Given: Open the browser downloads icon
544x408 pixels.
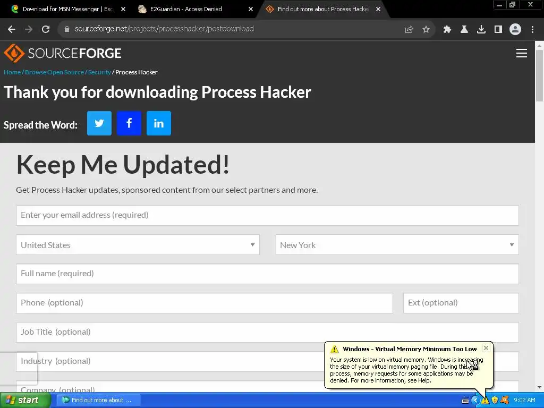Looking at the screenshot, I should tap(481, 29).
